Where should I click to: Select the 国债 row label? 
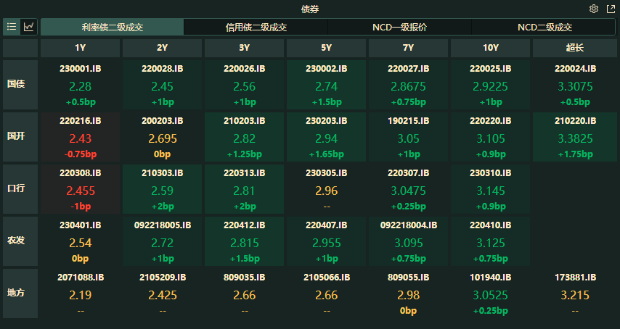pos(20,84)
